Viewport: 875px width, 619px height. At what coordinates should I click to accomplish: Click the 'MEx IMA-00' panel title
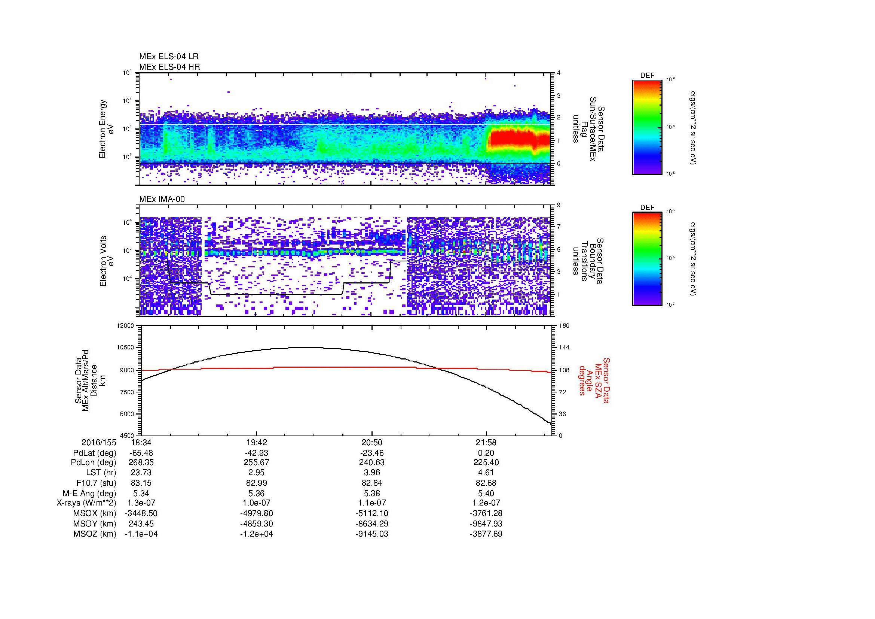(162, 199)
